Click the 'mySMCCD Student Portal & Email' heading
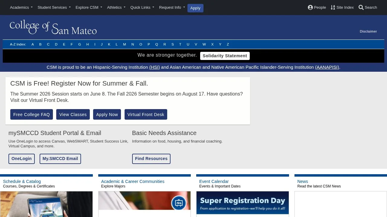This screenshot has width=387, height=217. point(55,133)
